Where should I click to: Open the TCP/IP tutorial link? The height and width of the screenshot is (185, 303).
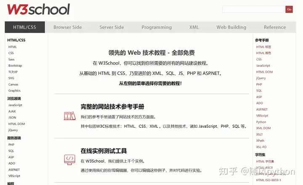(x=13, y=72)
